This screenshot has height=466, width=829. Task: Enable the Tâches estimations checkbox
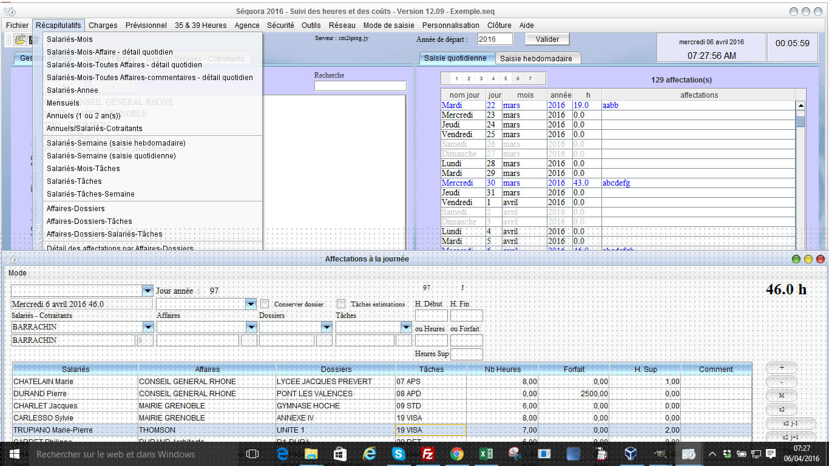pos(341,303)
